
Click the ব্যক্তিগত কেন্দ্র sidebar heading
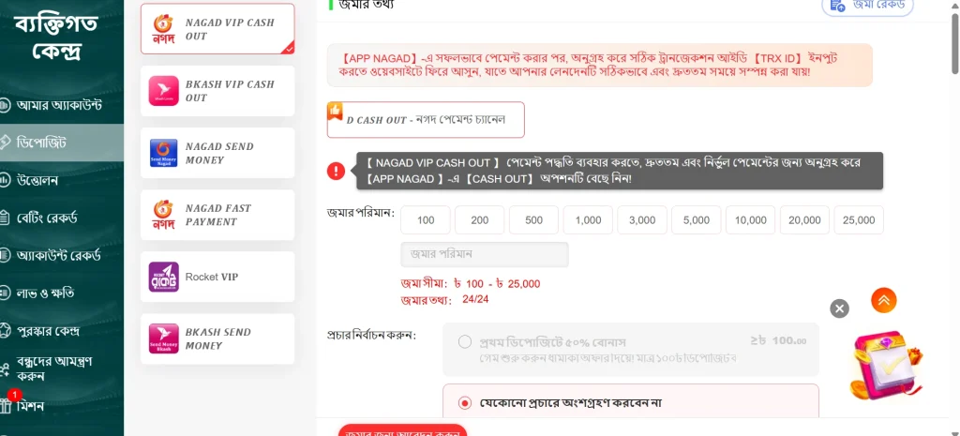click(x=55, y=37)
